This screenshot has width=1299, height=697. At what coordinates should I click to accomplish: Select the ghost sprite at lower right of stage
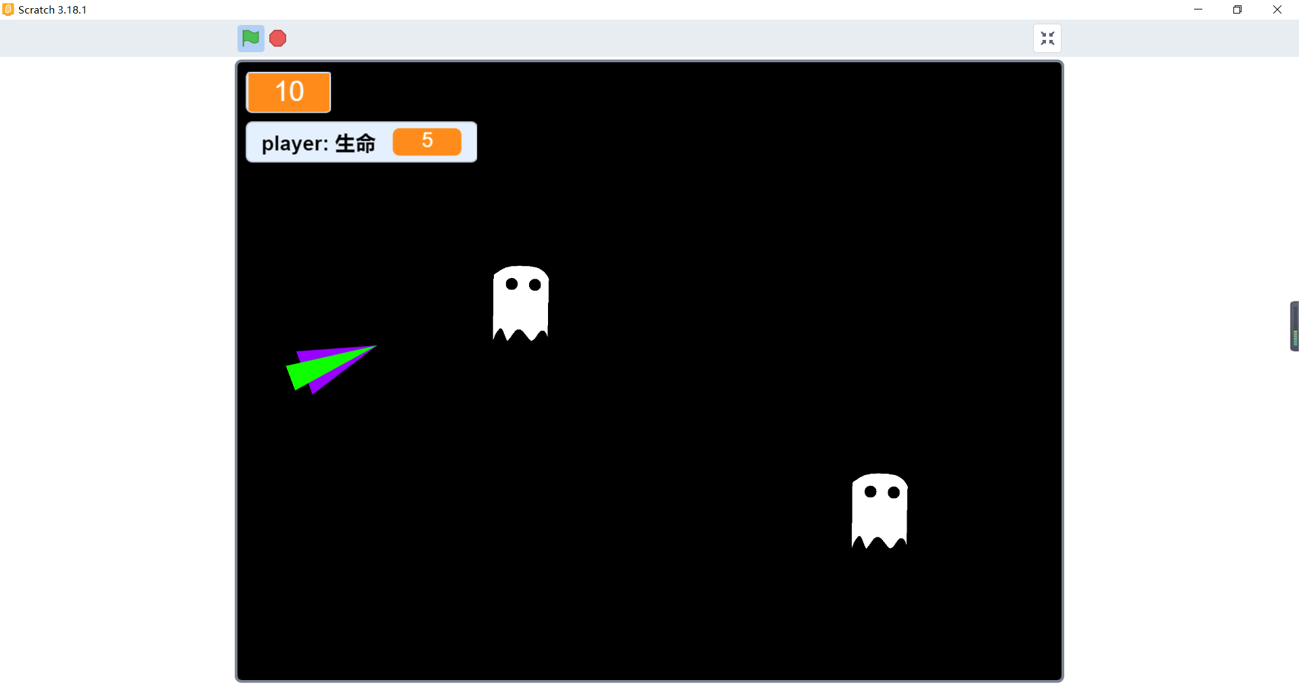(878, 512)
